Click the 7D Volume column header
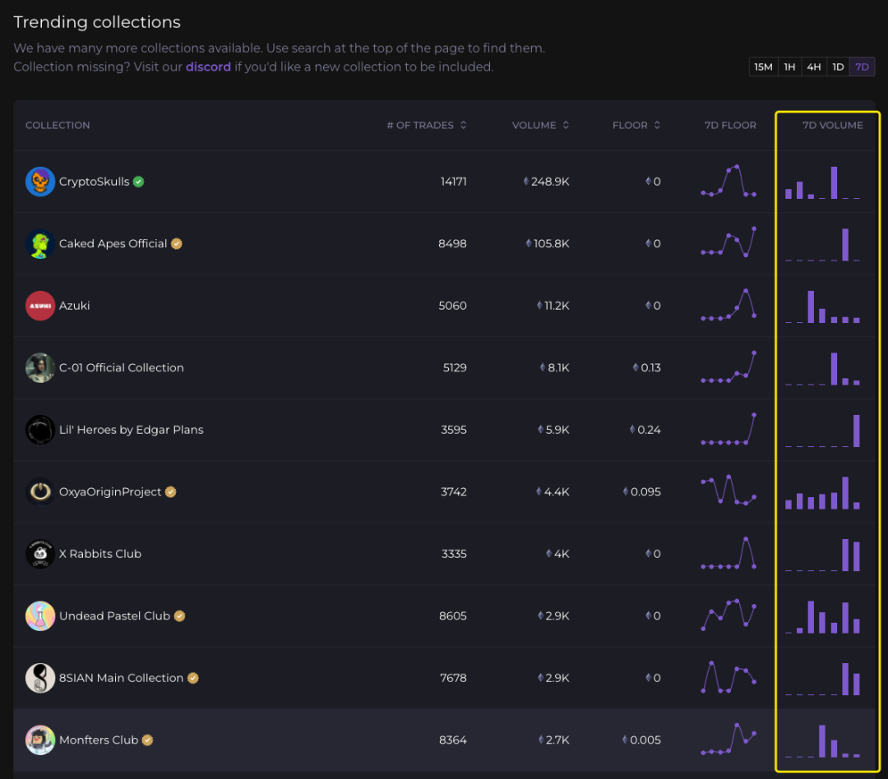888x779 pixels. (832, 125)
